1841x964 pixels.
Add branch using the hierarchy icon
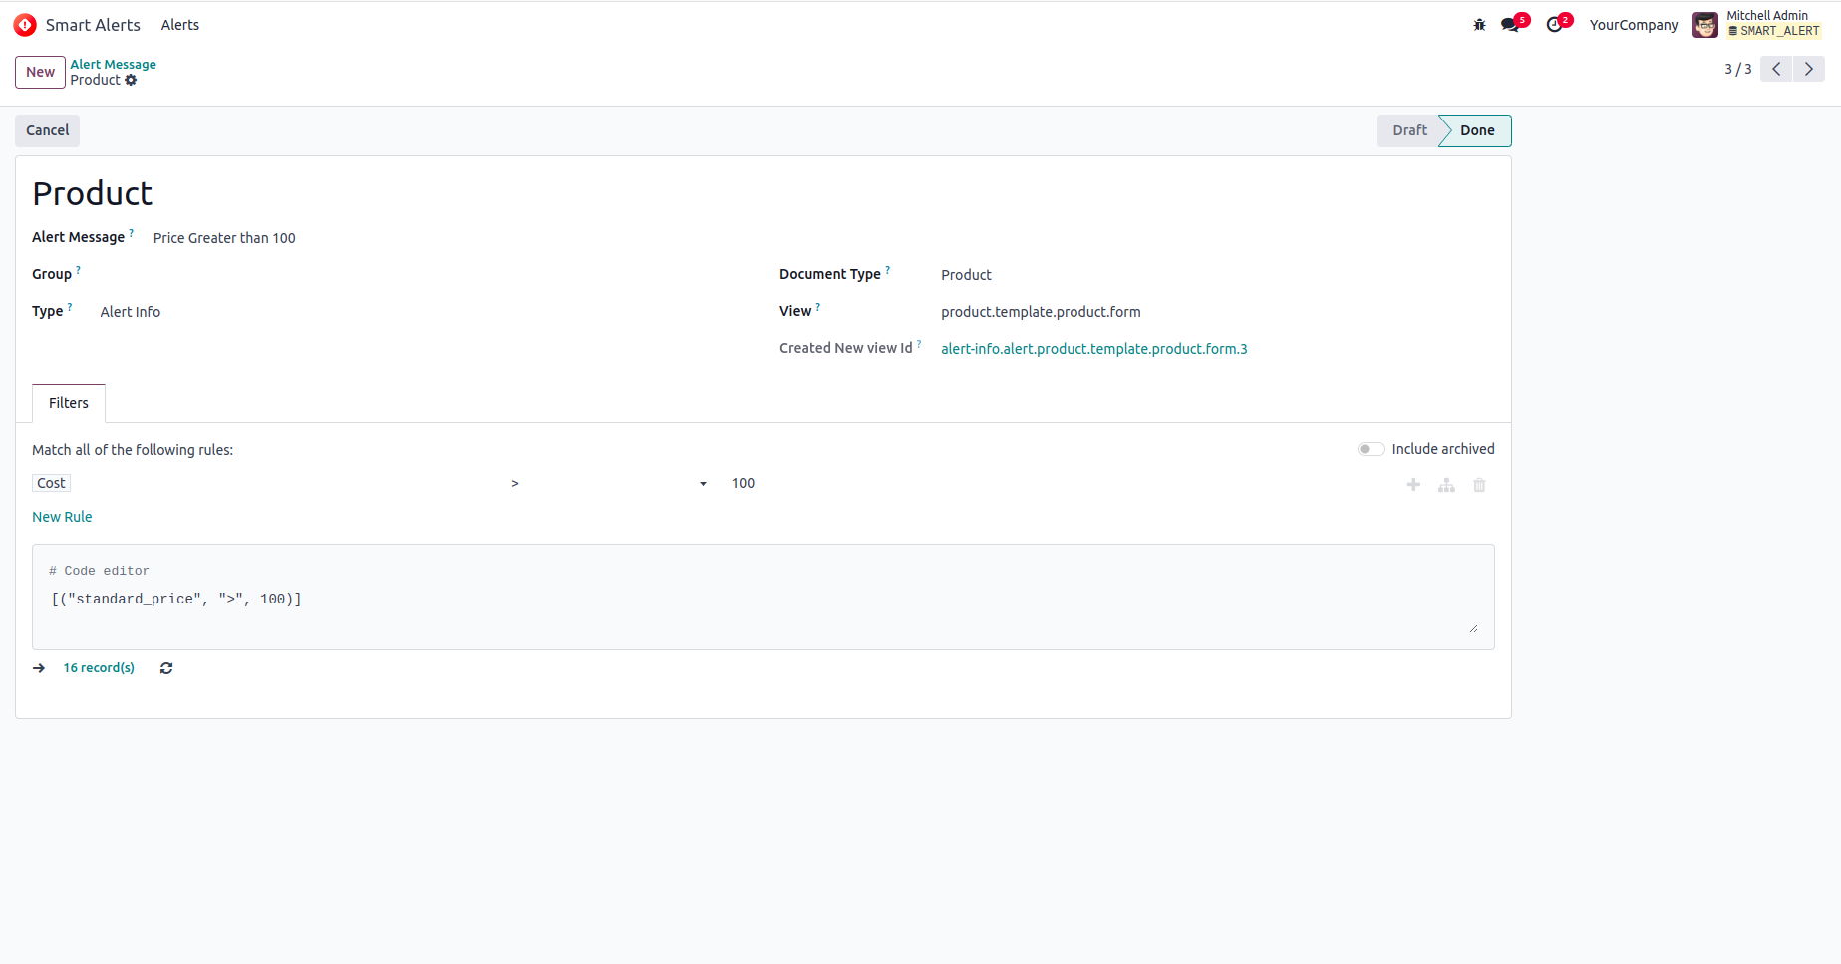point(1446,485)
